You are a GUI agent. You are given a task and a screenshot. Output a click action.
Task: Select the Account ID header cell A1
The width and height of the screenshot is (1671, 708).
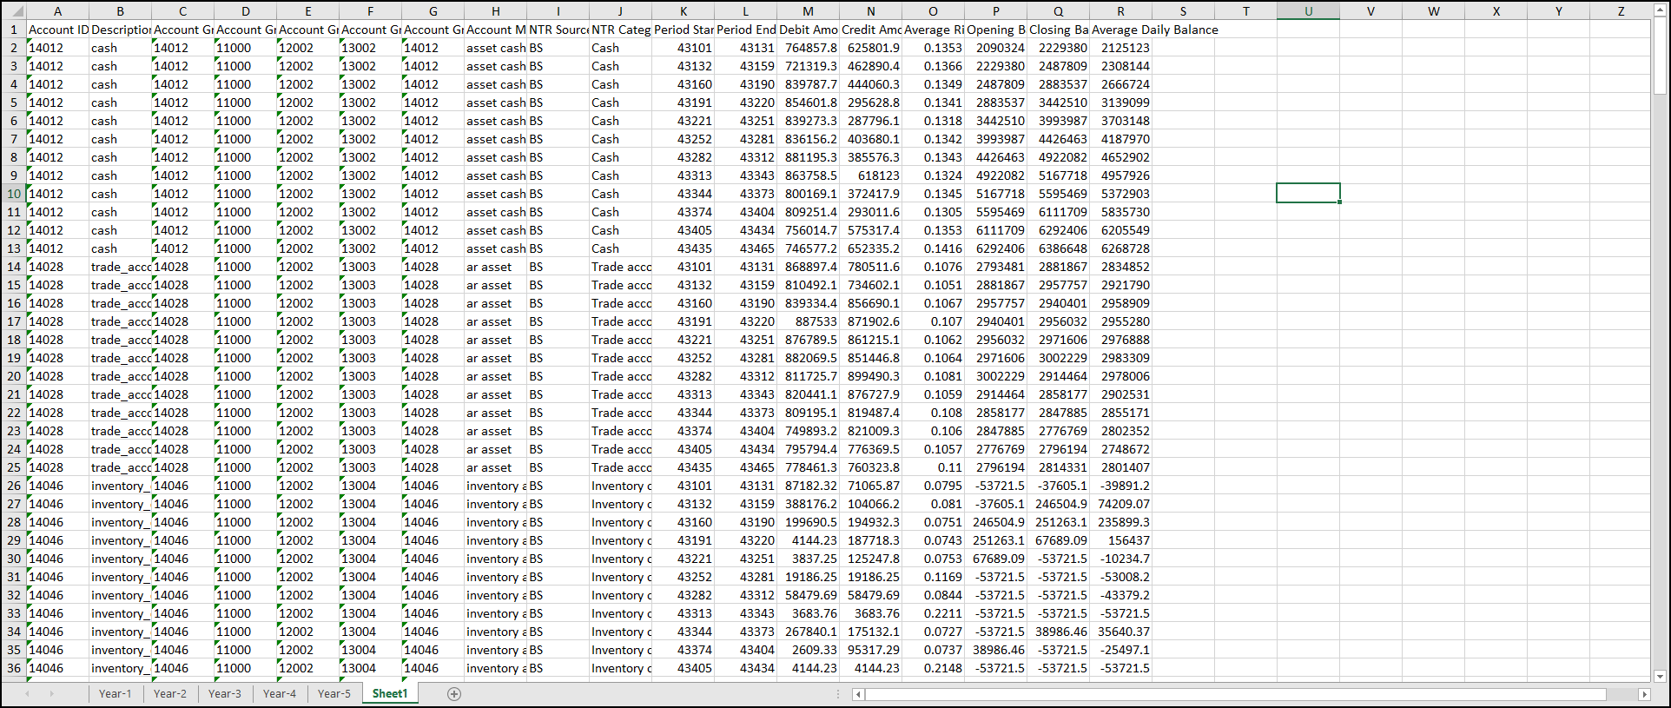tap(57, 30)
